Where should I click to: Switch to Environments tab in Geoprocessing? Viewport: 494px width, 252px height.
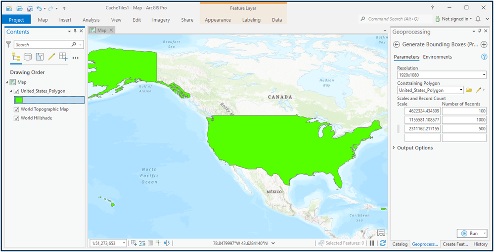(x=437, y=57)
